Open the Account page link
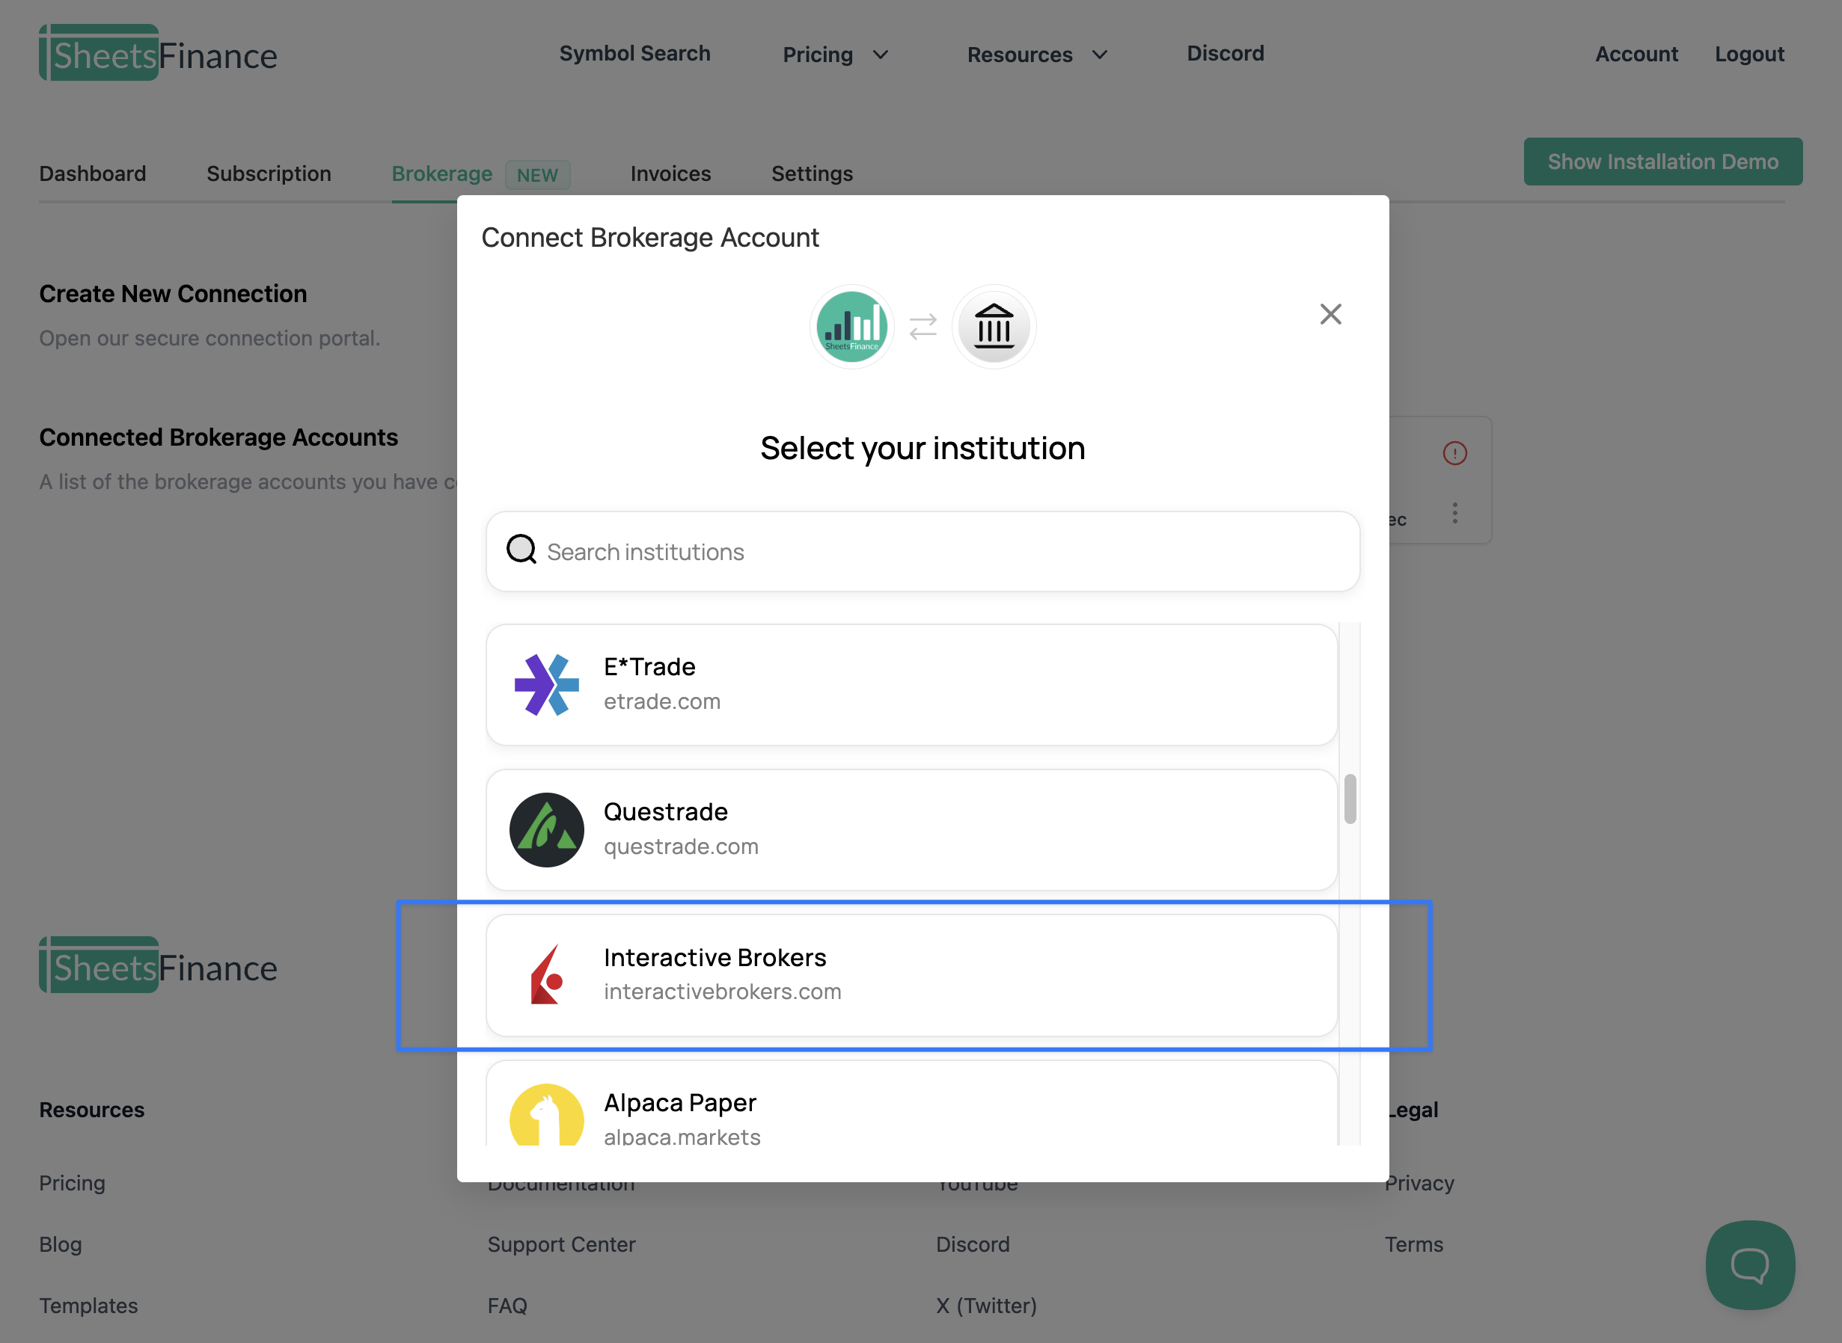The image size is (1842, 1343). click(x=1636, y=55)
